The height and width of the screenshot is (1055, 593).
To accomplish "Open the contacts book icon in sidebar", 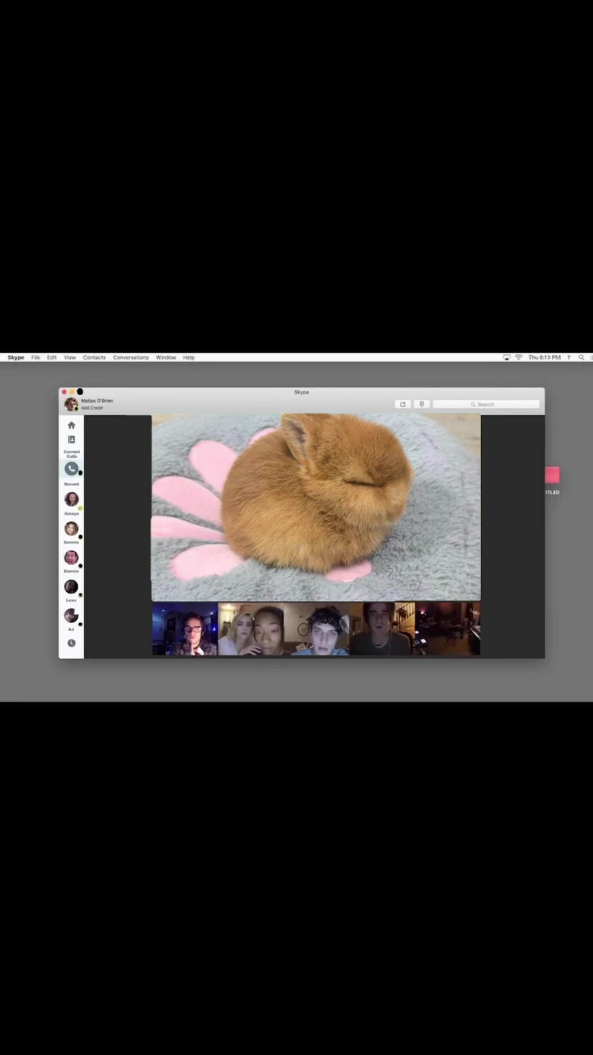I will (71, 440).
